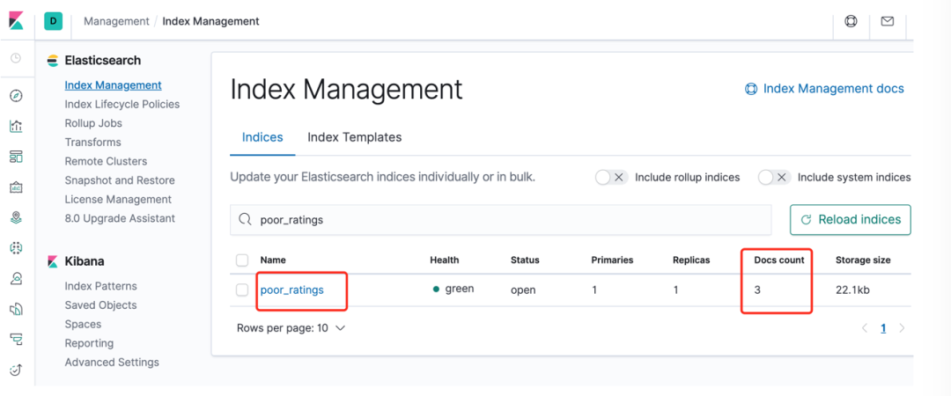Click the Reload indices button
951x396 pixels.
[x=850, y=220]
